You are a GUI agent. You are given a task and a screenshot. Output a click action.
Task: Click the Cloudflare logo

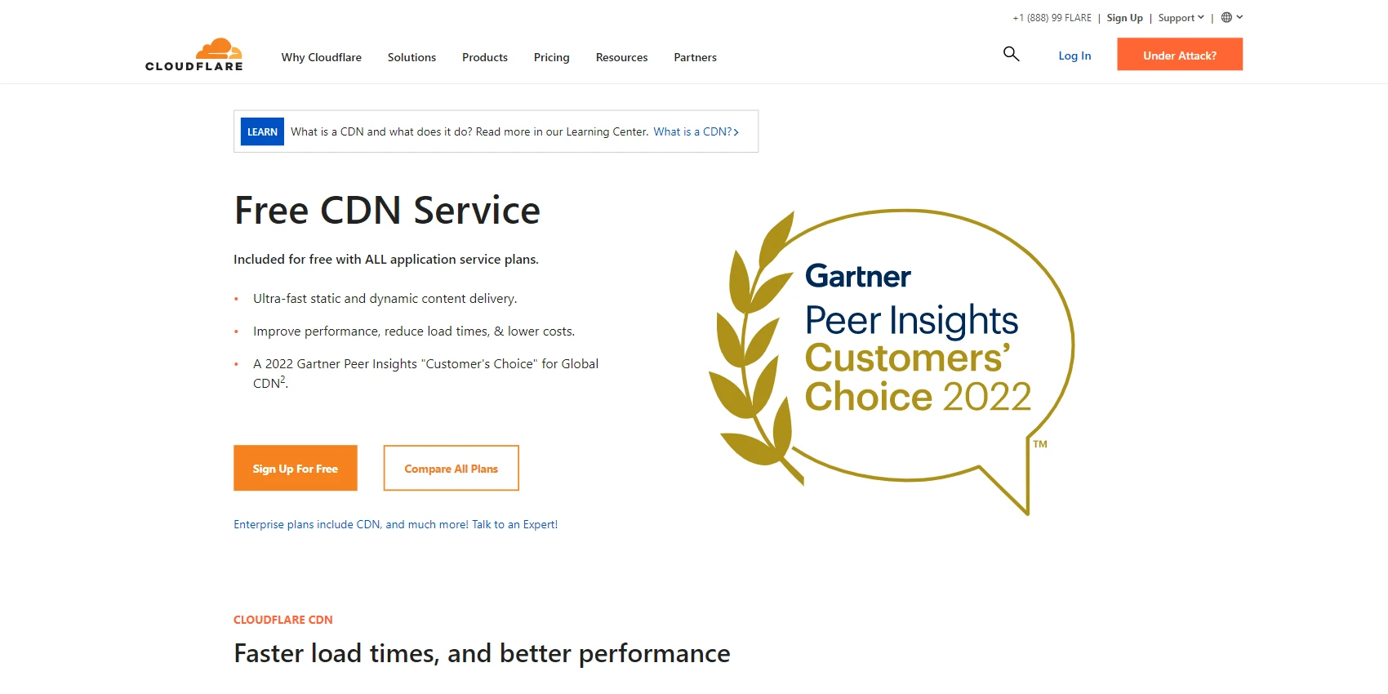coord(194,55)
